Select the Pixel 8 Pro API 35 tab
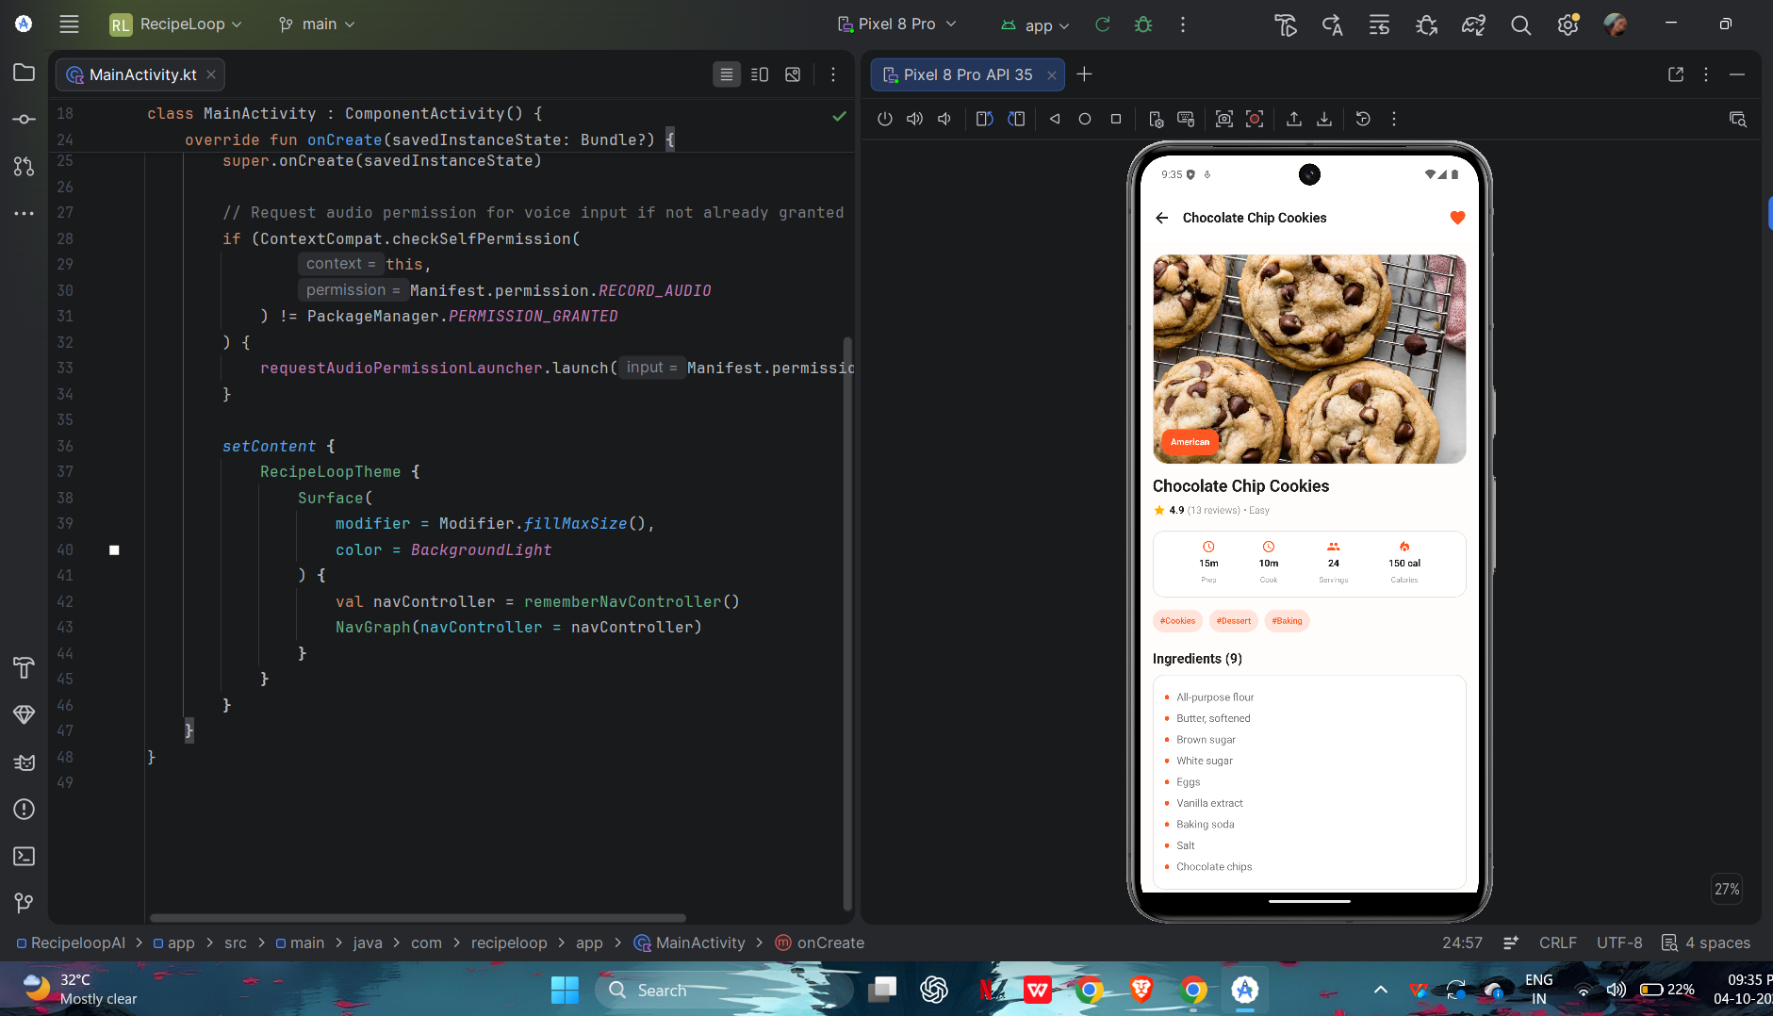The image size is (1773, 1016). tap(967, 74)
